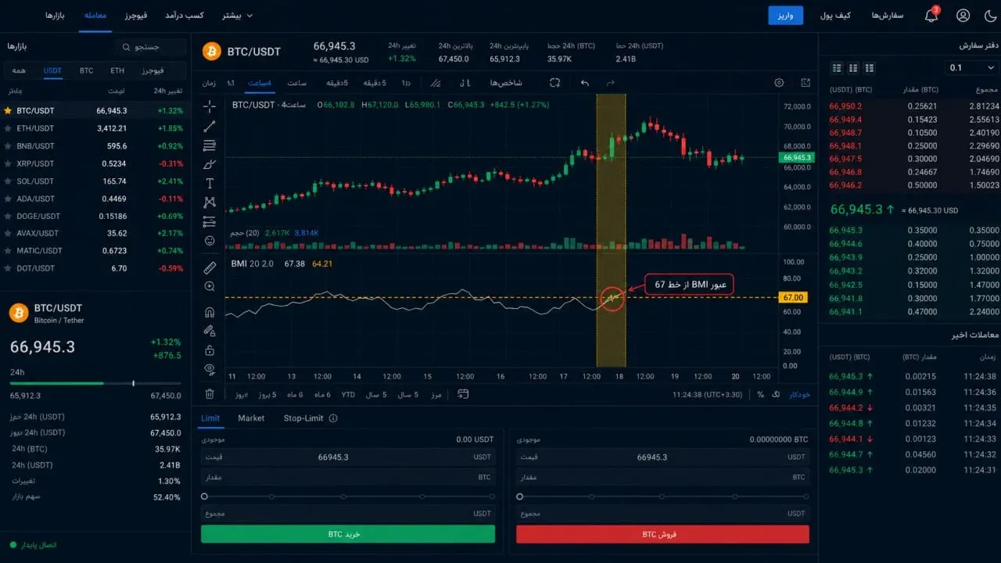Select the ETH market filter tab
Viewport: 1001px width, 563px height.
[x=117, y=70]
